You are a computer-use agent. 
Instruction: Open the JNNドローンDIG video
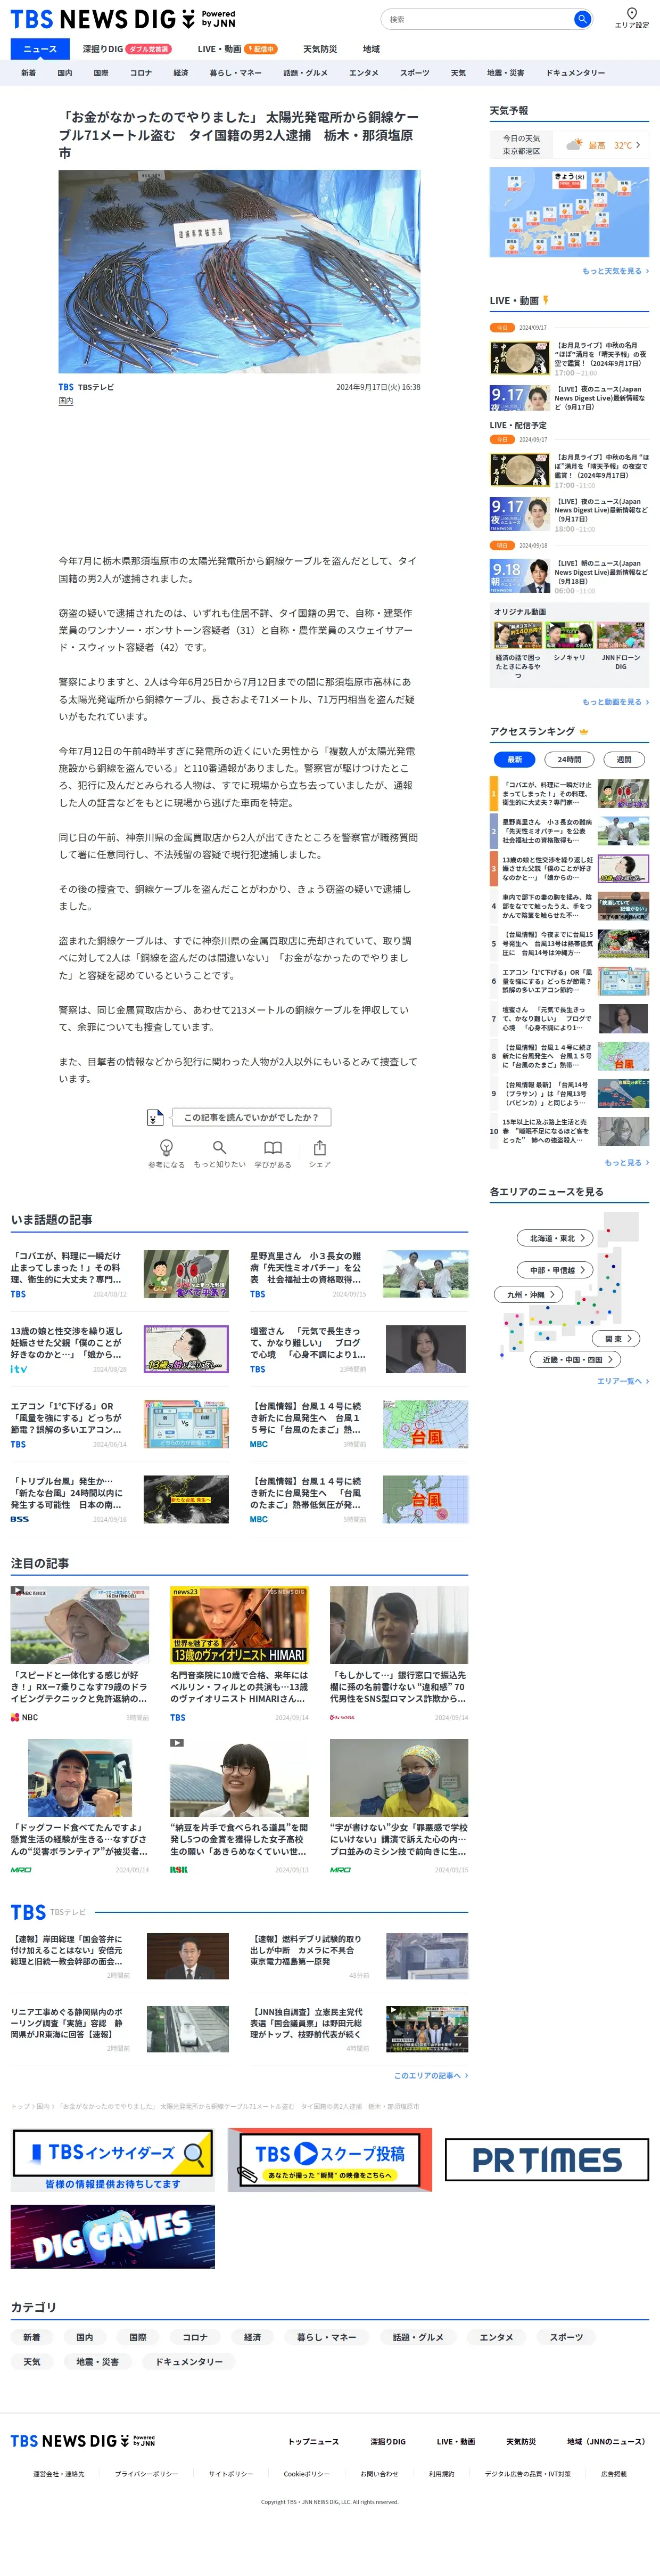[620, 645]
